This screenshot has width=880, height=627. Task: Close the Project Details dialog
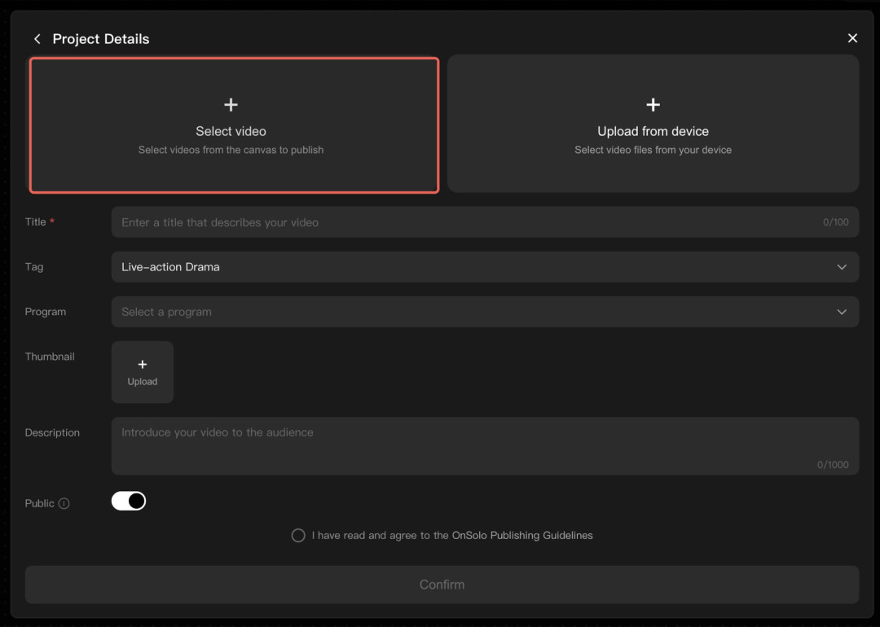[x=852, y=38]
